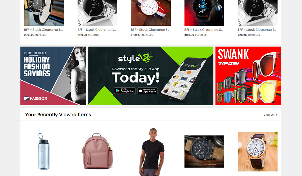Open the ₹221.00 watch product title
This screenshot has height=176, width=302.
pyautogui.click(x=97, y=30)
